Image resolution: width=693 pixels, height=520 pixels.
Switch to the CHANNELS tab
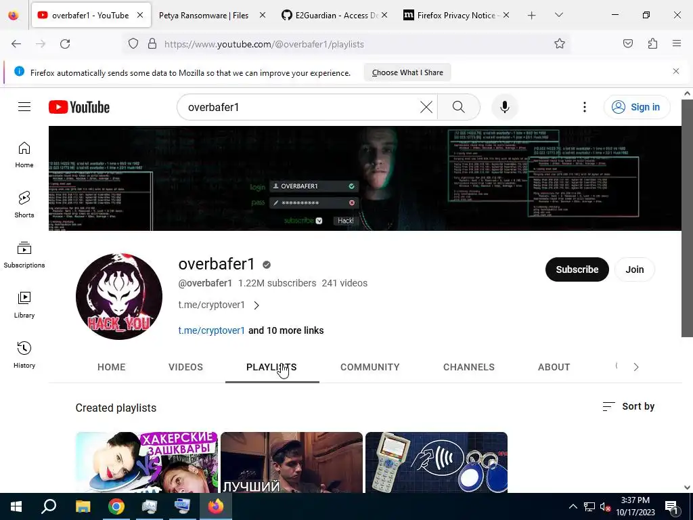coord(469,367)
